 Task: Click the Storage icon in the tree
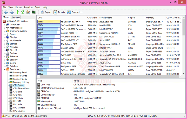[x=8, y=44]
